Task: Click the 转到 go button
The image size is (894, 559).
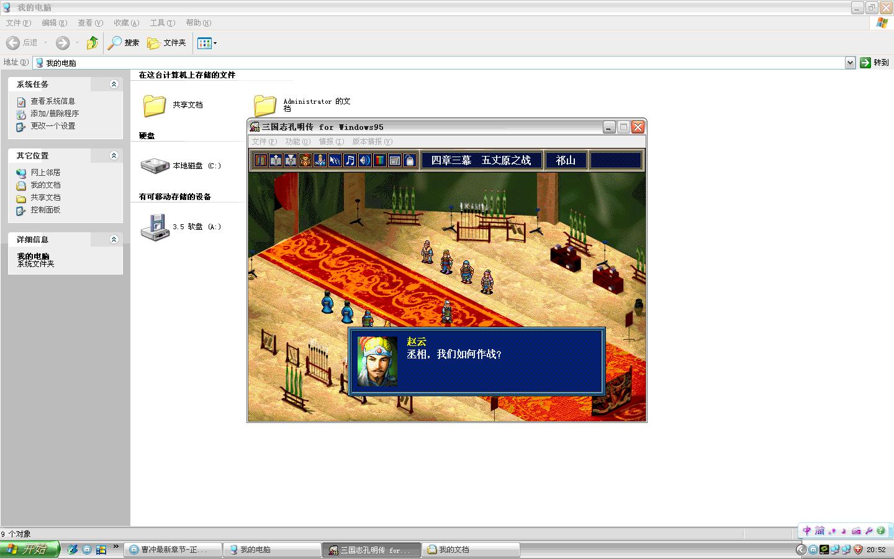Action: [x=874, y=63]
